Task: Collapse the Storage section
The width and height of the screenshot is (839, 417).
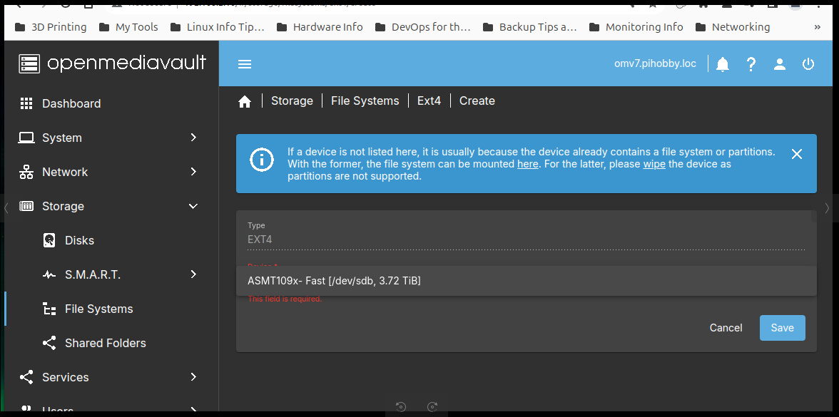Action: point(63,206)
